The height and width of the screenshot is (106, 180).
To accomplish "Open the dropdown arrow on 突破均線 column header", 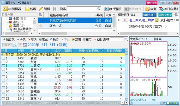I will point(102,51).
